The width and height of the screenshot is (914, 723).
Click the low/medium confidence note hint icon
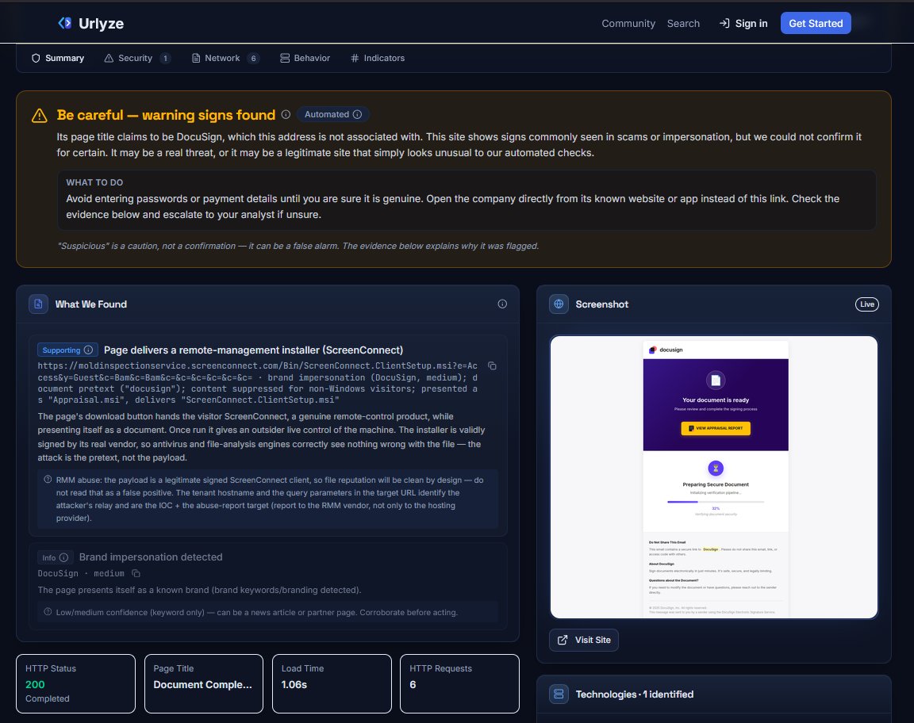48,612
